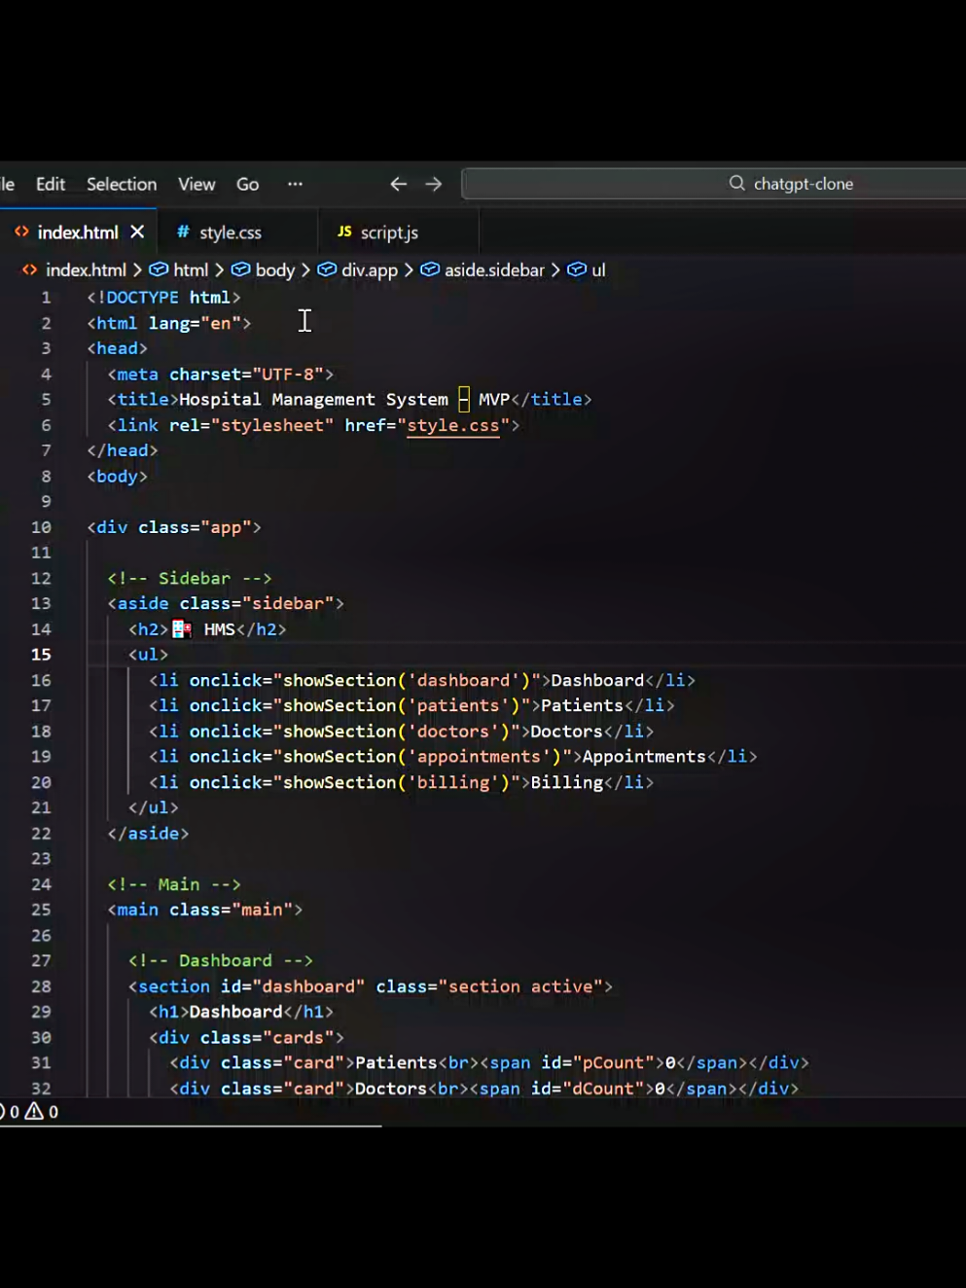The image size is (966, 1288).
Task: Go forward with right arrow
Action: click(434, 184)
